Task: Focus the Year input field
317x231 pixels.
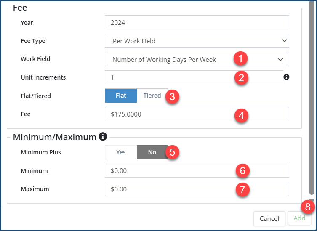Action: tap(197, 22)
